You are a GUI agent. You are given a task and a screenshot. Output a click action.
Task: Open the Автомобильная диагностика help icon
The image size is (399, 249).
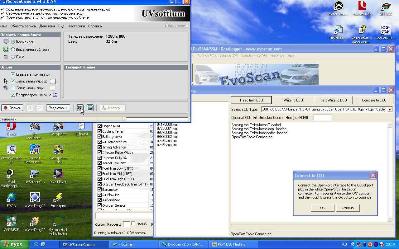362,35
